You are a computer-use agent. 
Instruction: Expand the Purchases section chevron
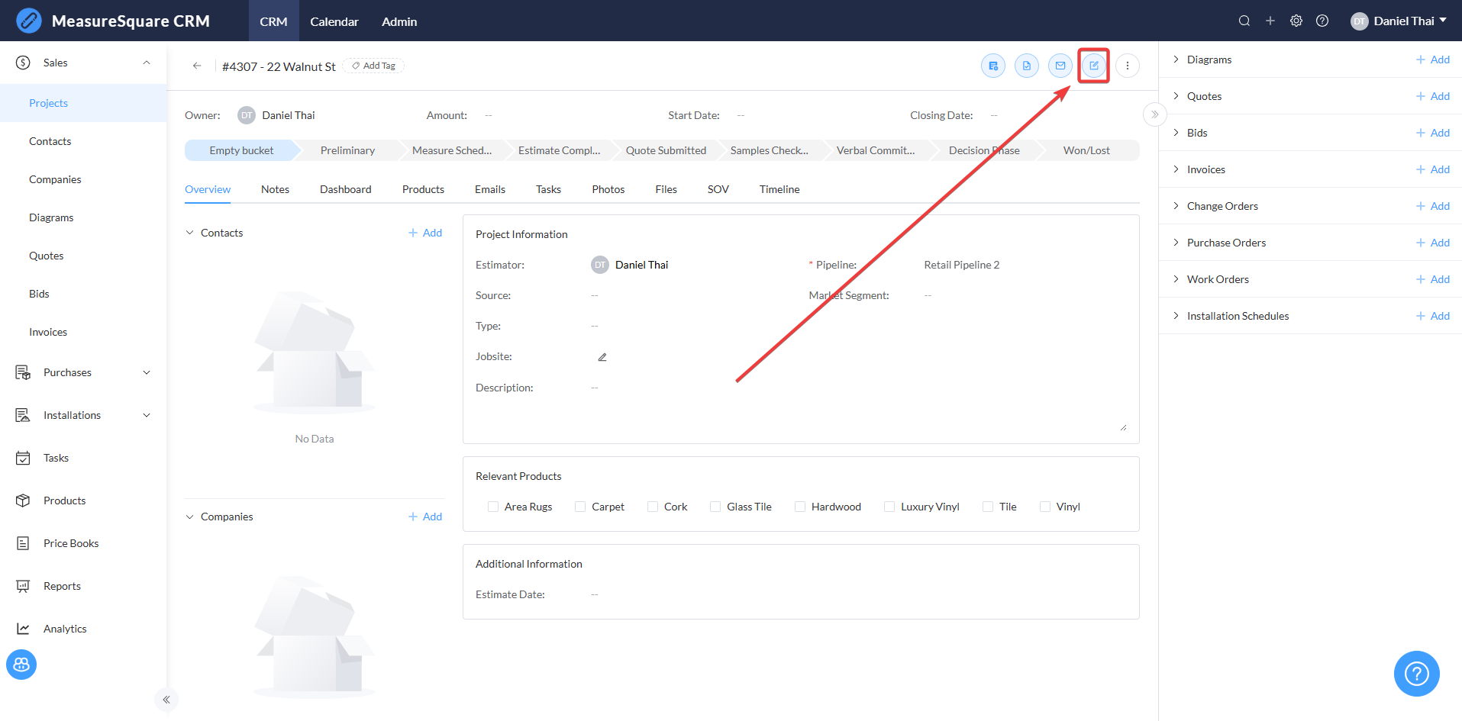(x=147, y=372)
